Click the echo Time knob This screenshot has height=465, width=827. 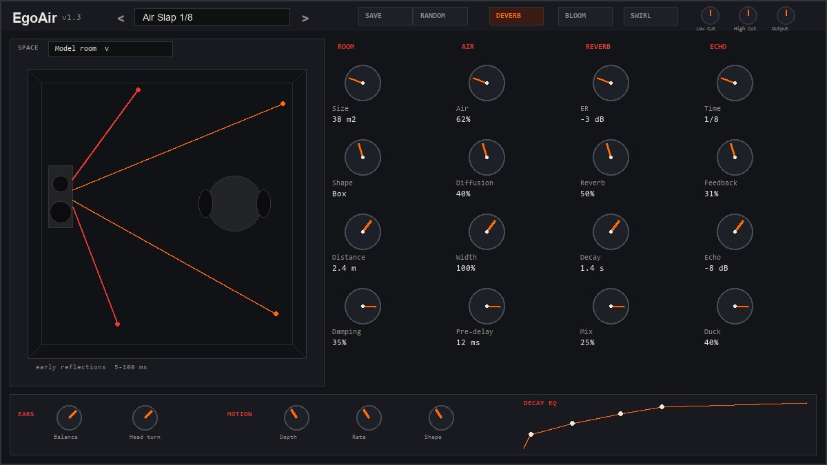click(x=735, y=83)
